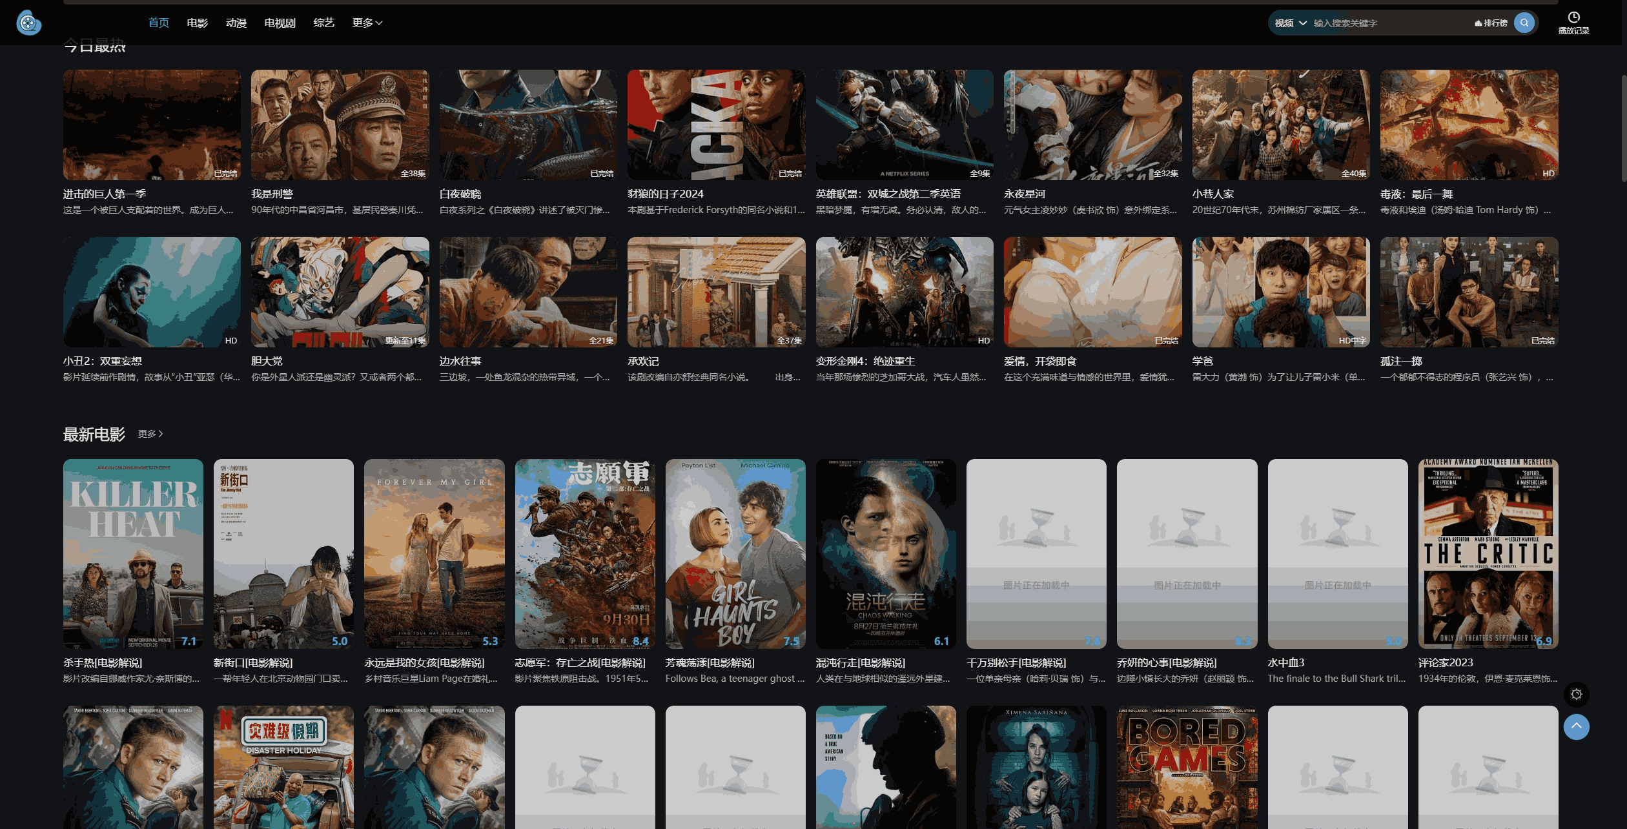This screenshot has width=1627, height=829.
Task: Click the page vertical scrollbar thumb
Action: point(1624,129)
